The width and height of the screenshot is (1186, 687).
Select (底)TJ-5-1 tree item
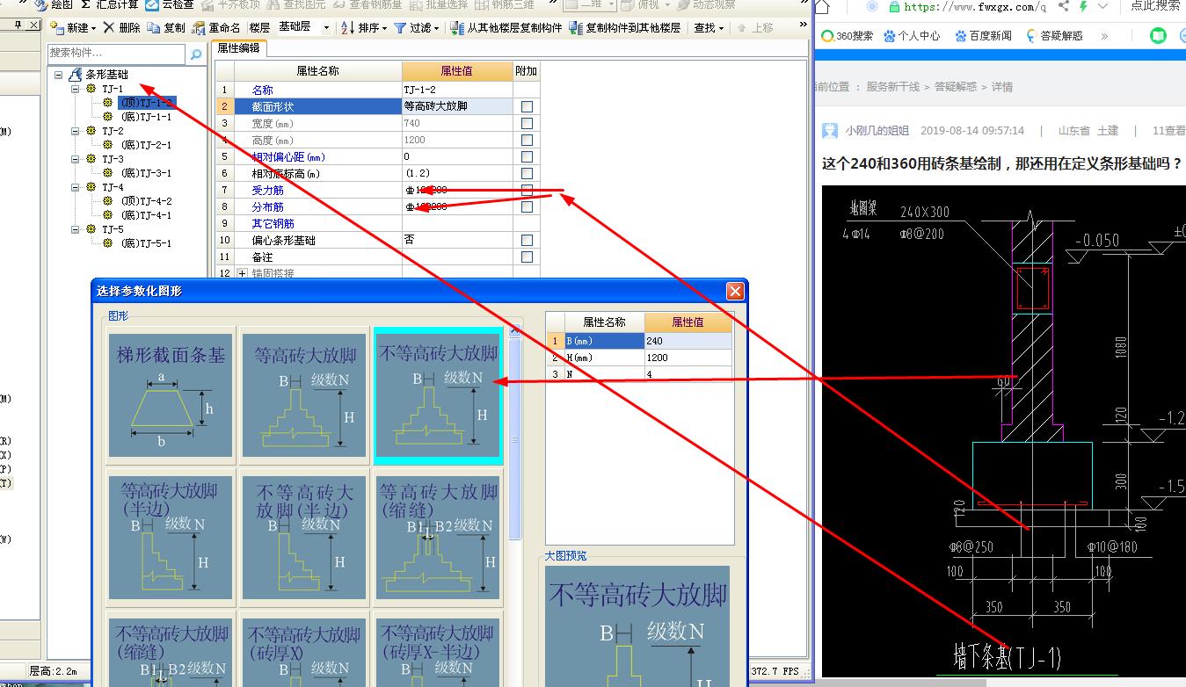[x=146, y=243]
